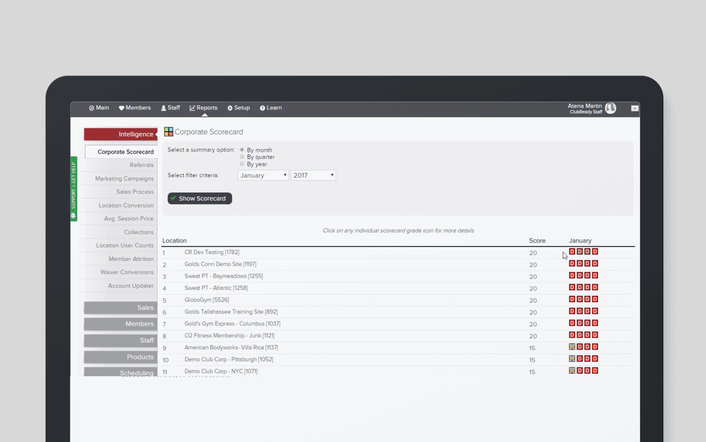Click the last D grade icon for GloboGym
This screenshot has width=706, height=442.
point(595,299)
